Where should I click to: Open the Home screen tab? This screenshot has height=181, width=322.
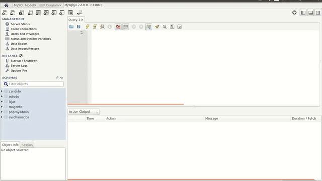(6, 5)
